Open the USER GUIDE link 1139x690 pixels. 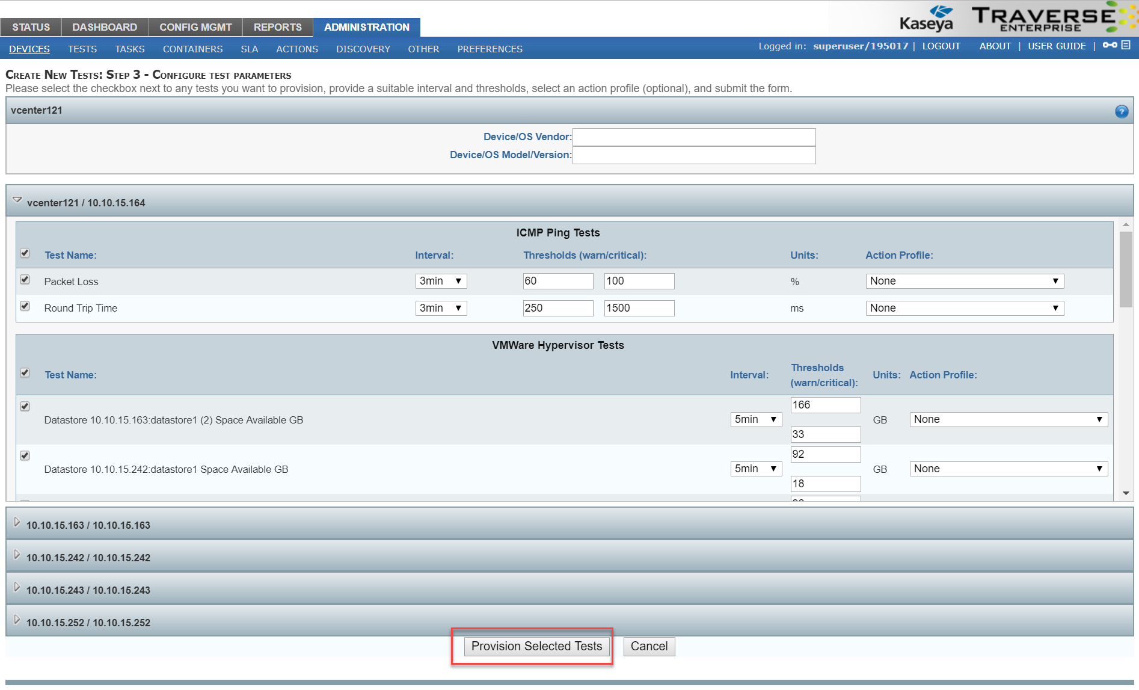[x=1057, y=46]
